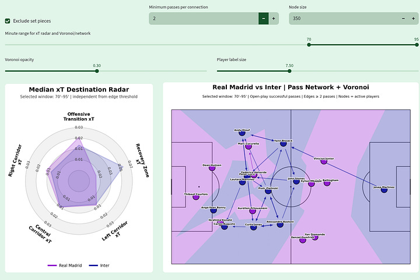Click the Vinicius Junior player node
This screenshot has height=280, width=420.
pos(324,161)
